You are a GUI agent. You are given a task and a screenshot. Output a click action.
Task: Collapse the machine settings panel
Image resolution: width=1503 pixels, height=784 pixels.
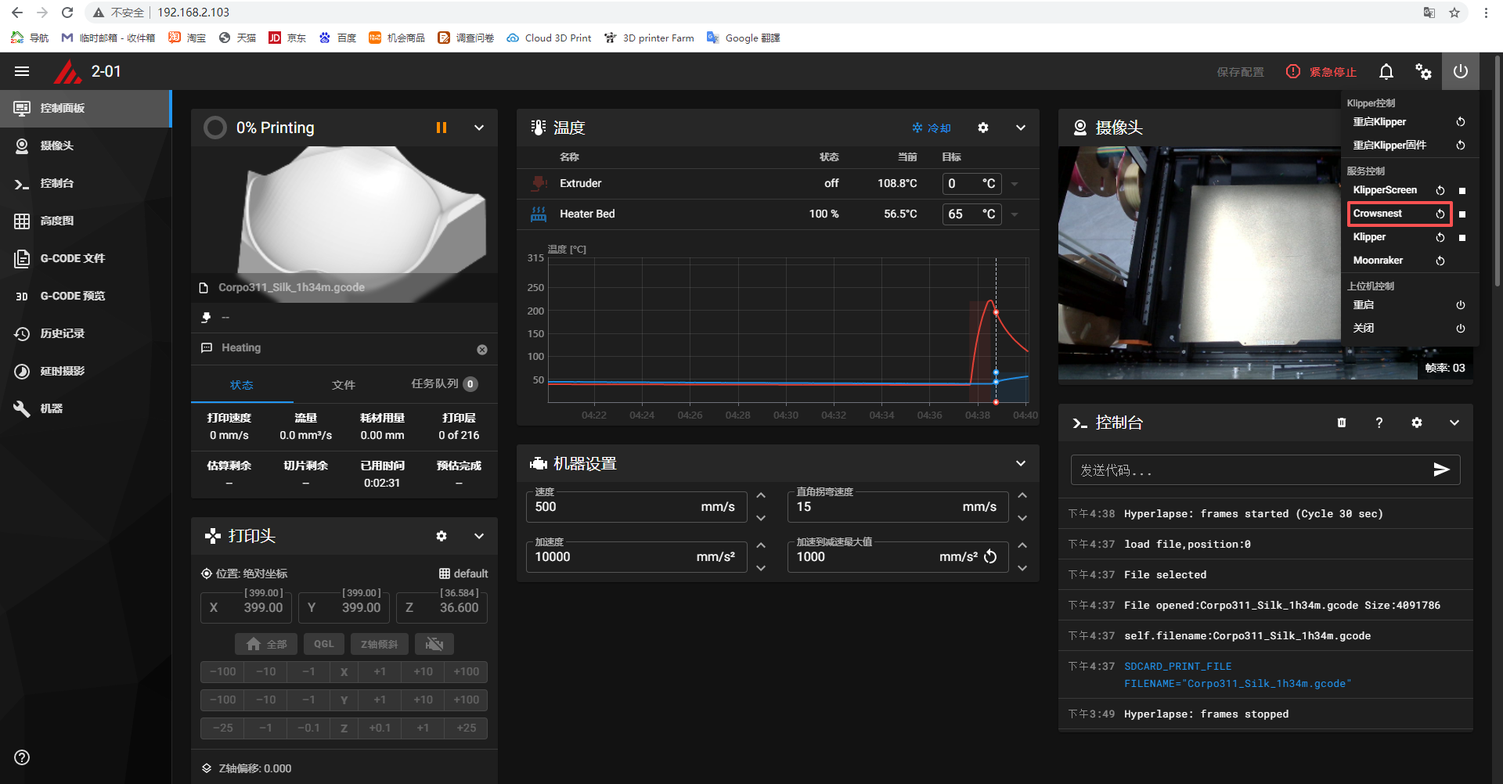(1021, 463)
